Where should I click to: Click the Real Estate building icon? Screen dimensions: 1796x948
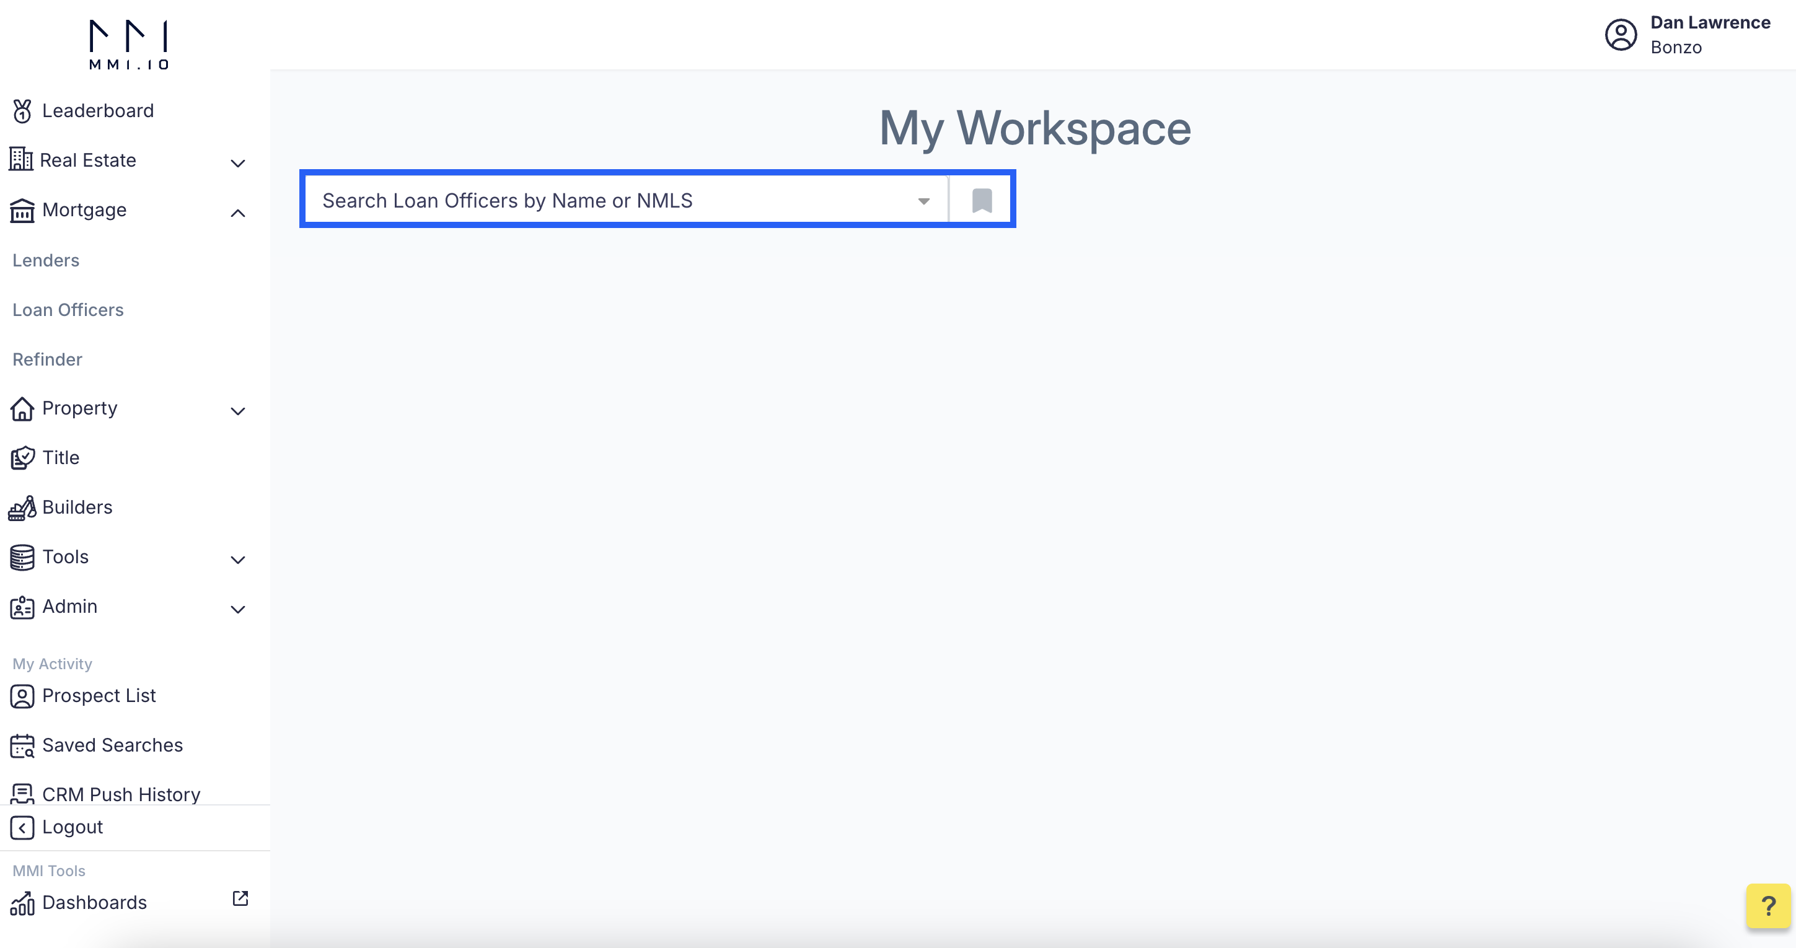click(21, 160)
